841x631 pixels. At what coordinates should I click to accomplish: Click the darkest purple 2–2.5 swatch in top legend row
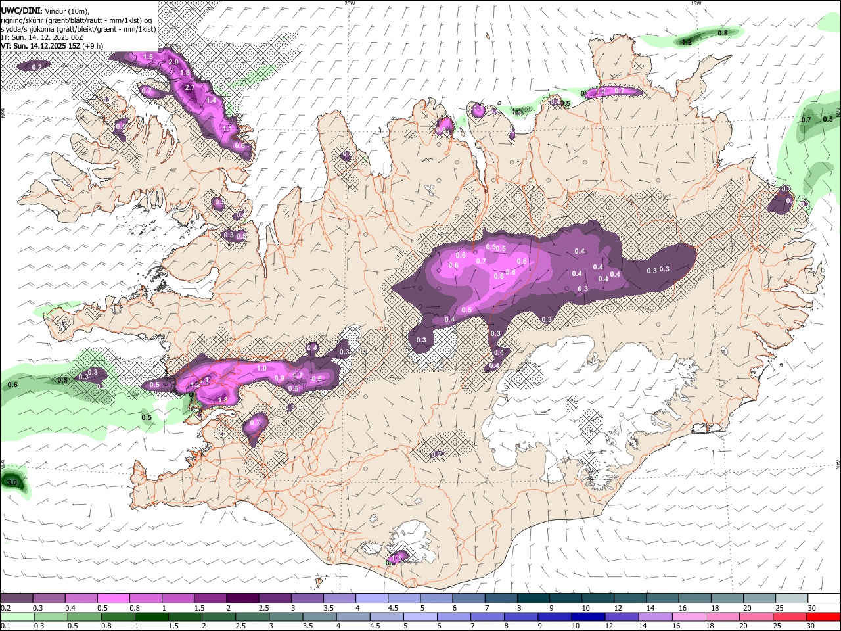pos(242,598)
